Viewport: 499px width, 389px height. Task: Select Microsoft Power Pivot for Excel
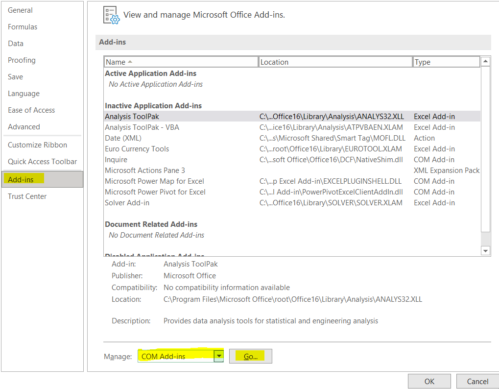click(x=292, y=192)
